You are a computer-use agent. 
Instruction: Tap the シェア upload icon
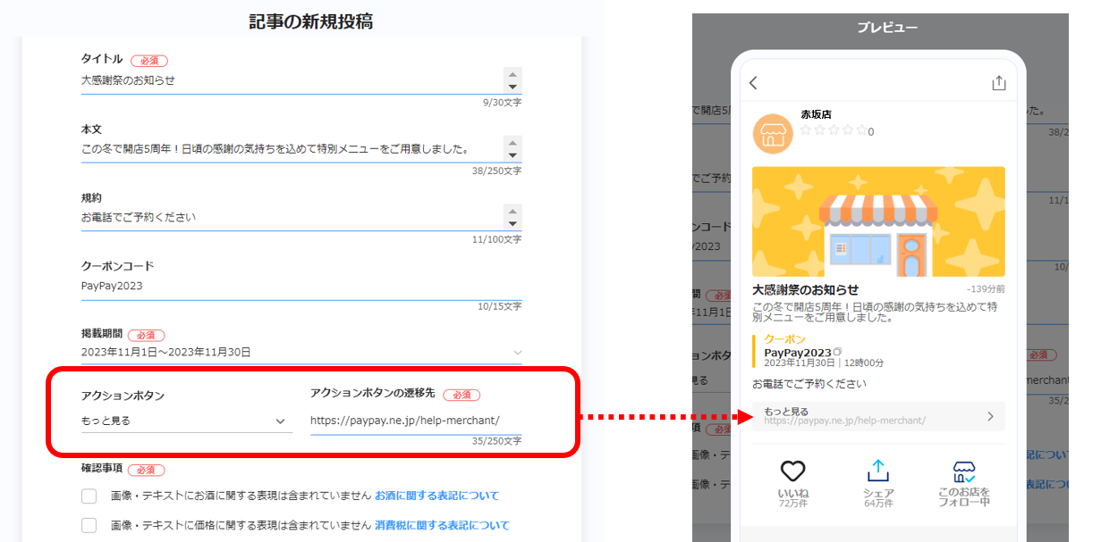tap(878, 471)
